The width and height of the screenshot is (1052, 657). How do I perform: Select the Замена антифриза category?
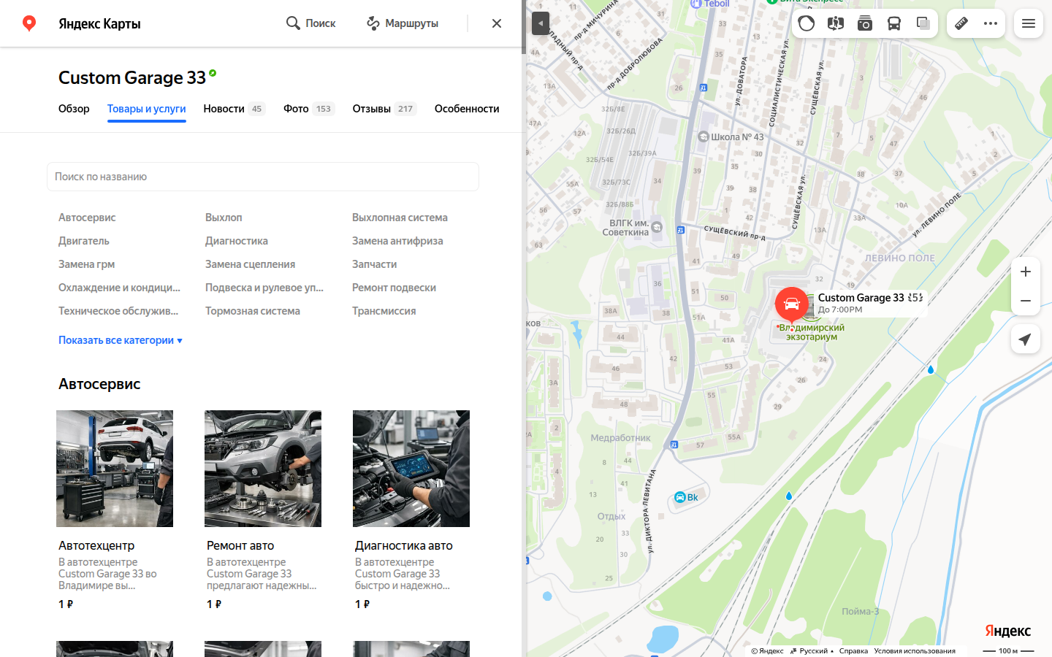tap(397, 241)
